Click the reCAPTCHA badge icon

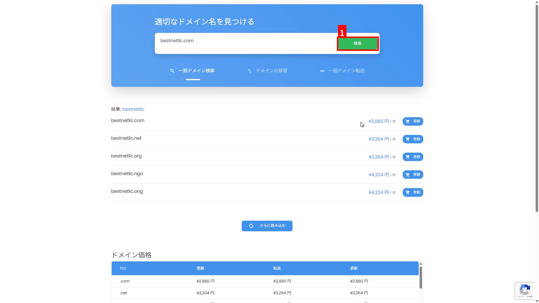coord(525,290)
